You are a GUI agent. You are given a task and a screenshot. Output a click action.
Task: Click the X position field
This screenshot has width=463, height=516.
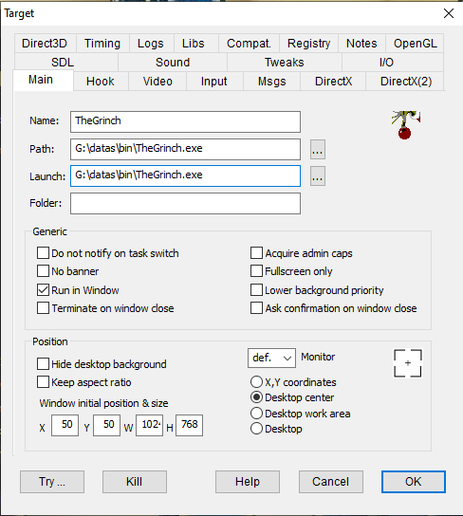[65, 425]
